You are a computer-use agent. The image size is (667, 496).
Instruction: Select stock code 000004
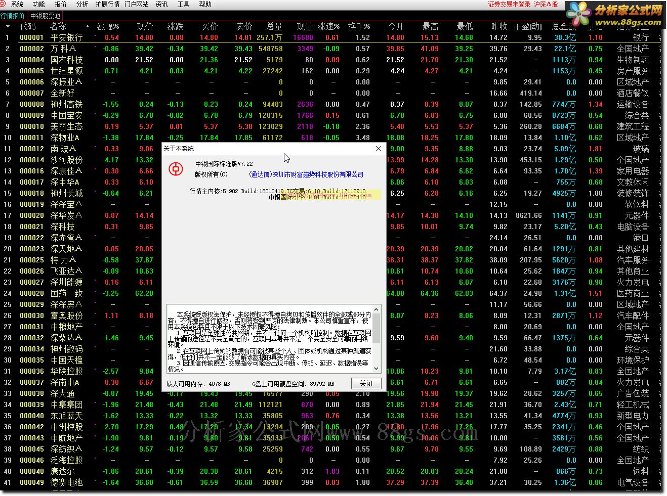coord(32,60)
